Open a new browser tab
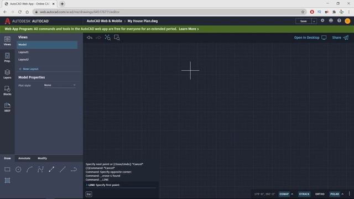The height and width of the screenshot is (199, 354). coord(62,4)
